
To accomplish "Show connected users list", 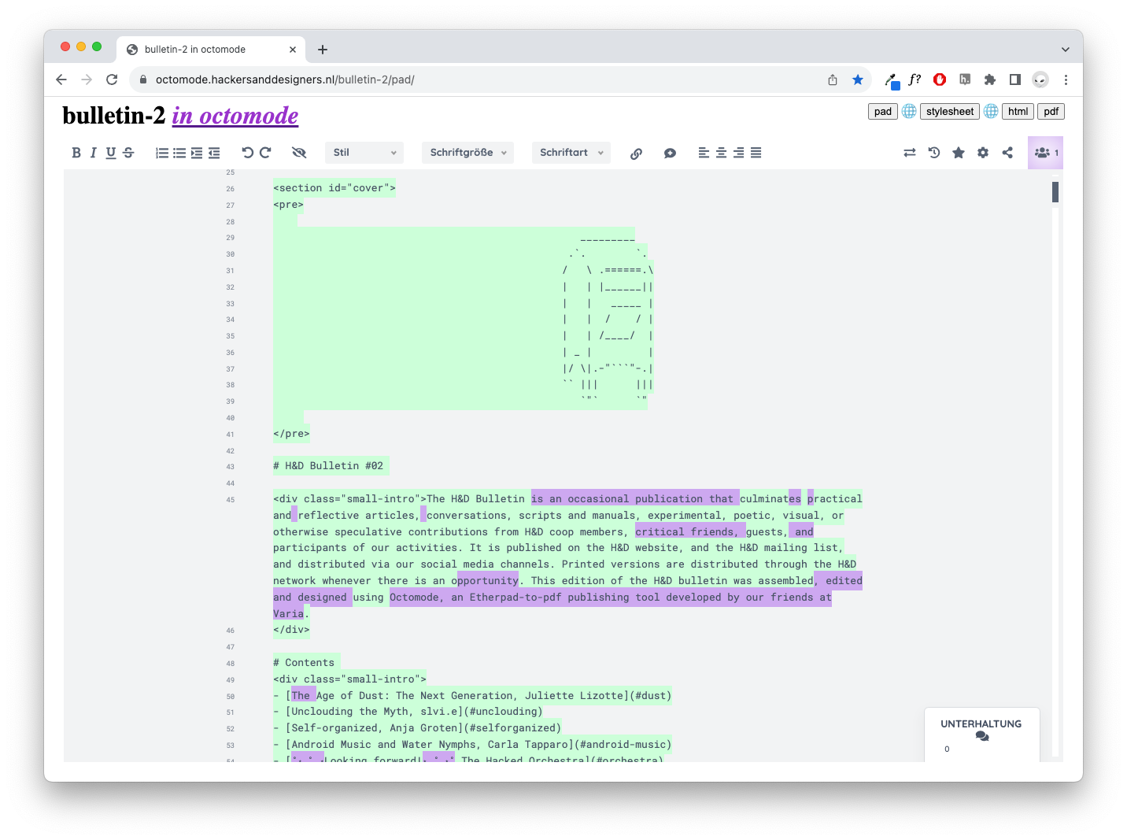I will [x=1045, y=153].
